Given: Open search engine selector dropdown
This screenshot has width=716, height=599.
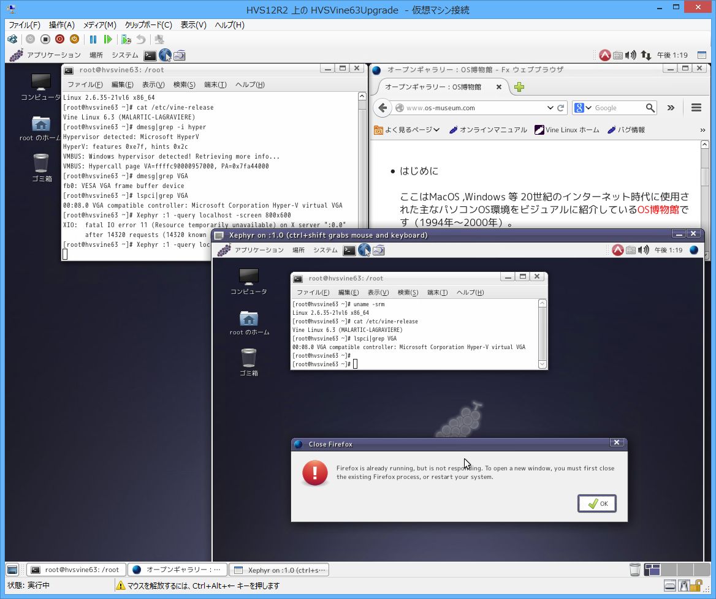Looking at the screenshot, I should coord(582,108).
